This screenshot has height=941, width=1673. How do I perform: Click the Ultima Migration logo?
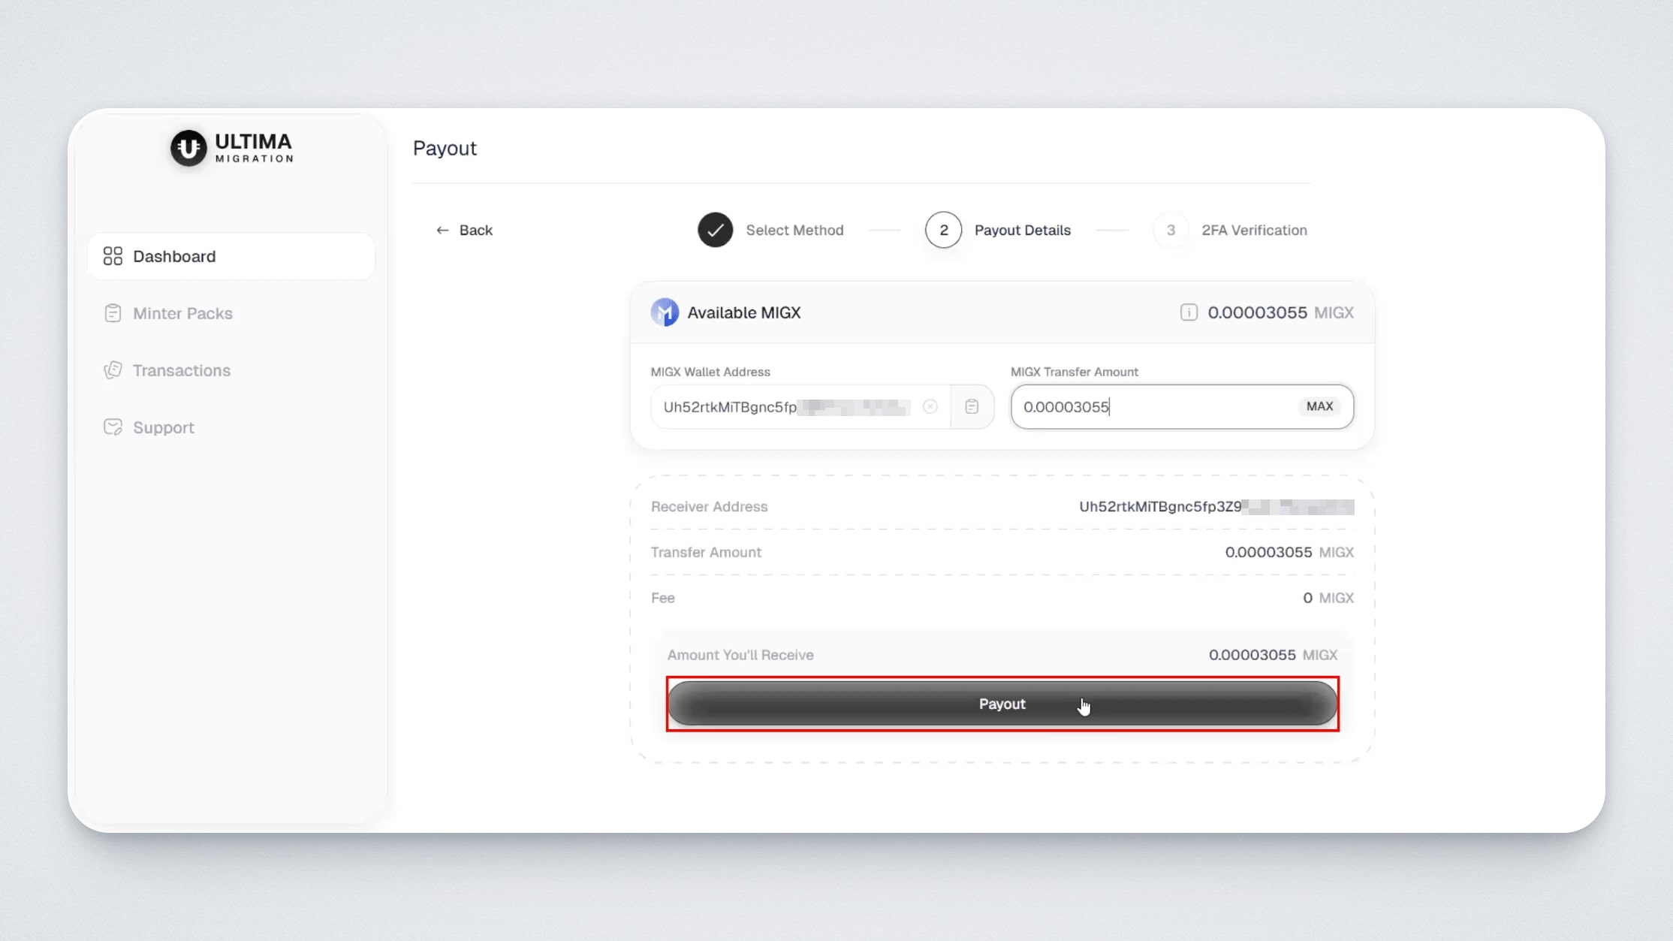pyautogui.click(x=231, y=147)
